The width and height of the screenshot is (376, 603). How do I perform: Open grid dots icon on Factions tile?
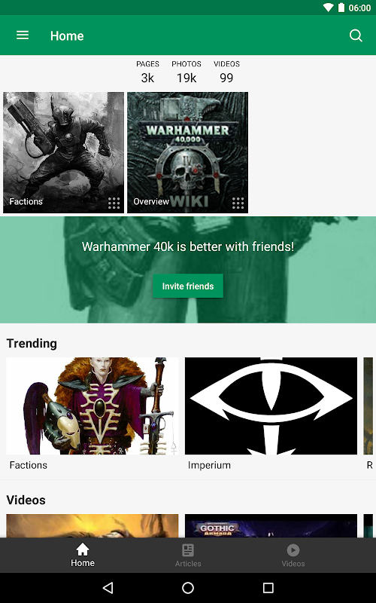point(114,203)
